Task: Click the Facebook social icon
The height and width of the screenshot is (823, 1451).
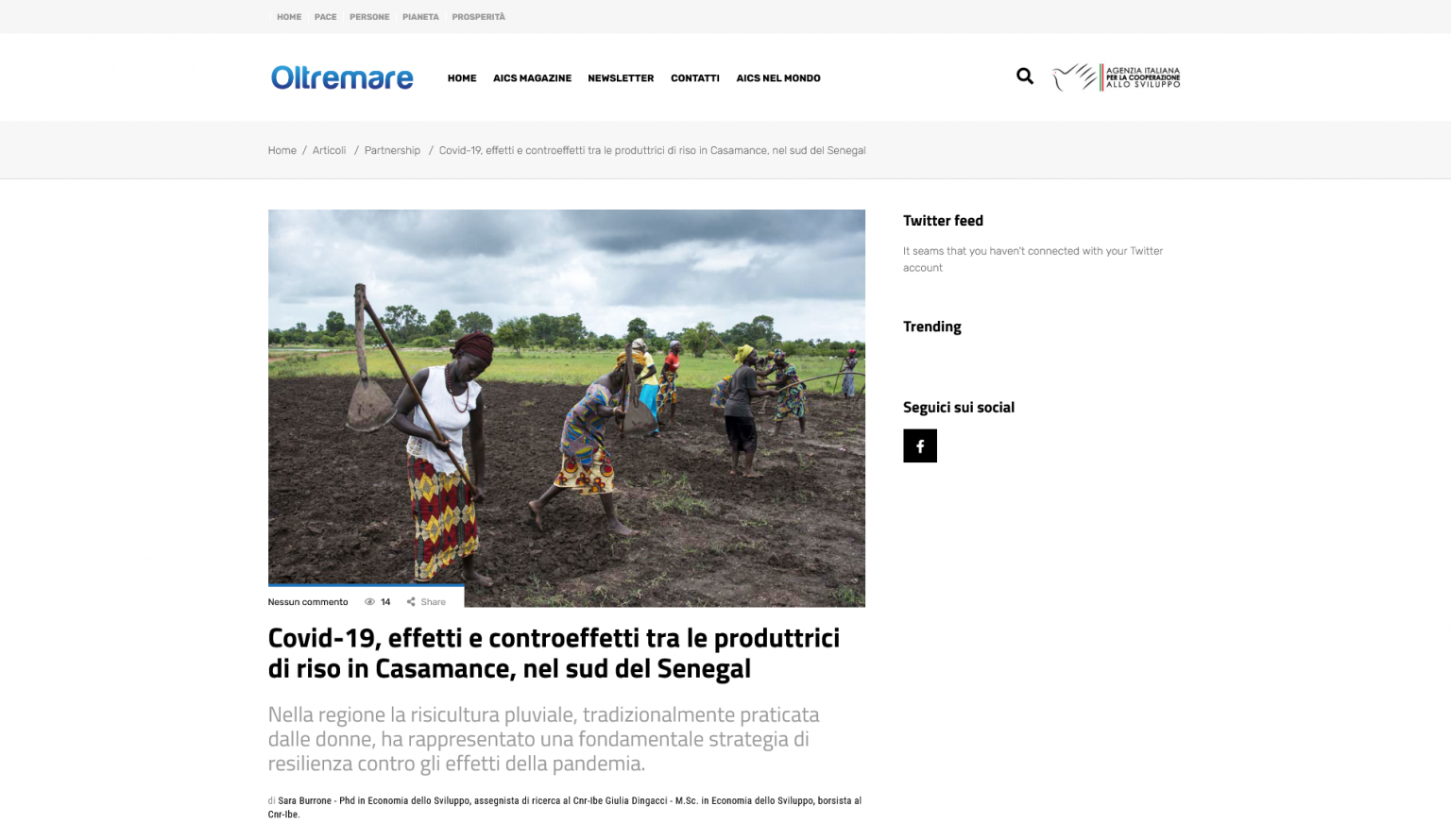Action: (920, 446)
